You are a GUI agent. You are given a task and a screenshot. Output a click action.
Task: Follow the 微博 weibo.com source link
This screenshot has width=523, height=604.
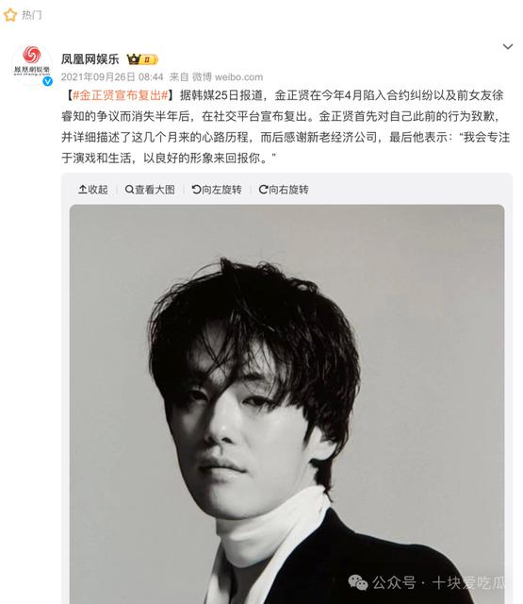228,77
